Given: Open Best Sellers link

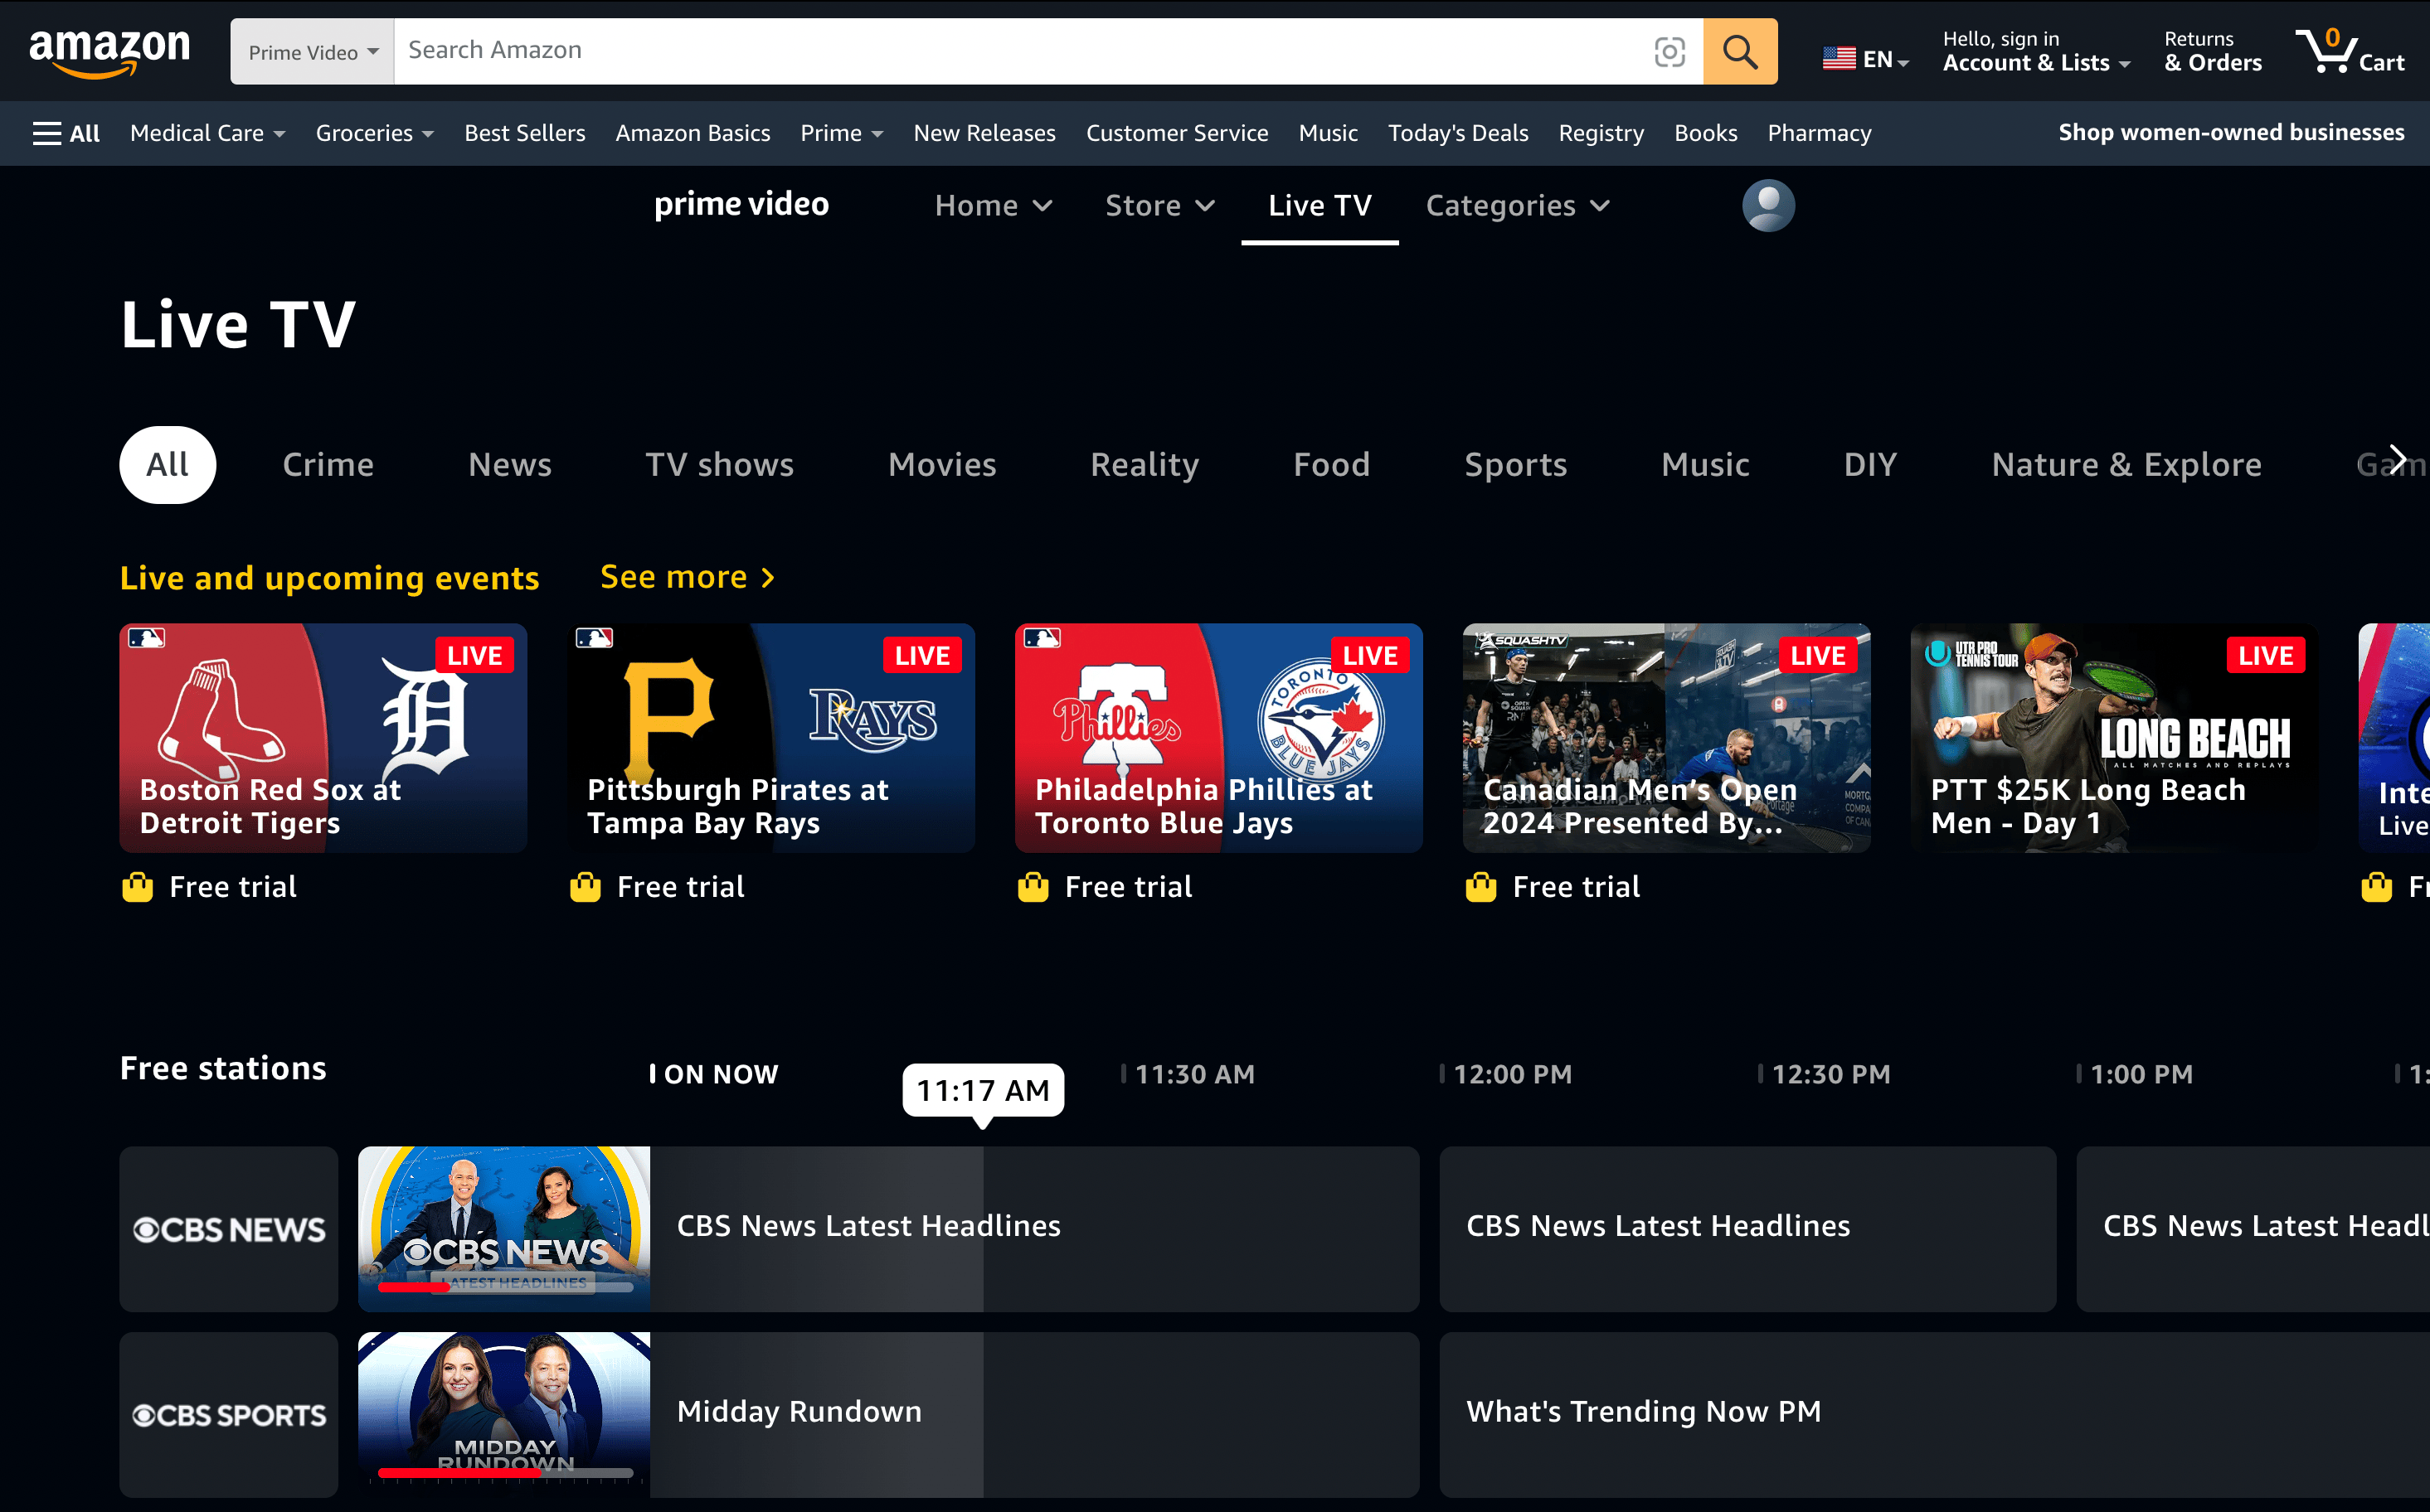Looking at the screenshot, I should 524,133.
